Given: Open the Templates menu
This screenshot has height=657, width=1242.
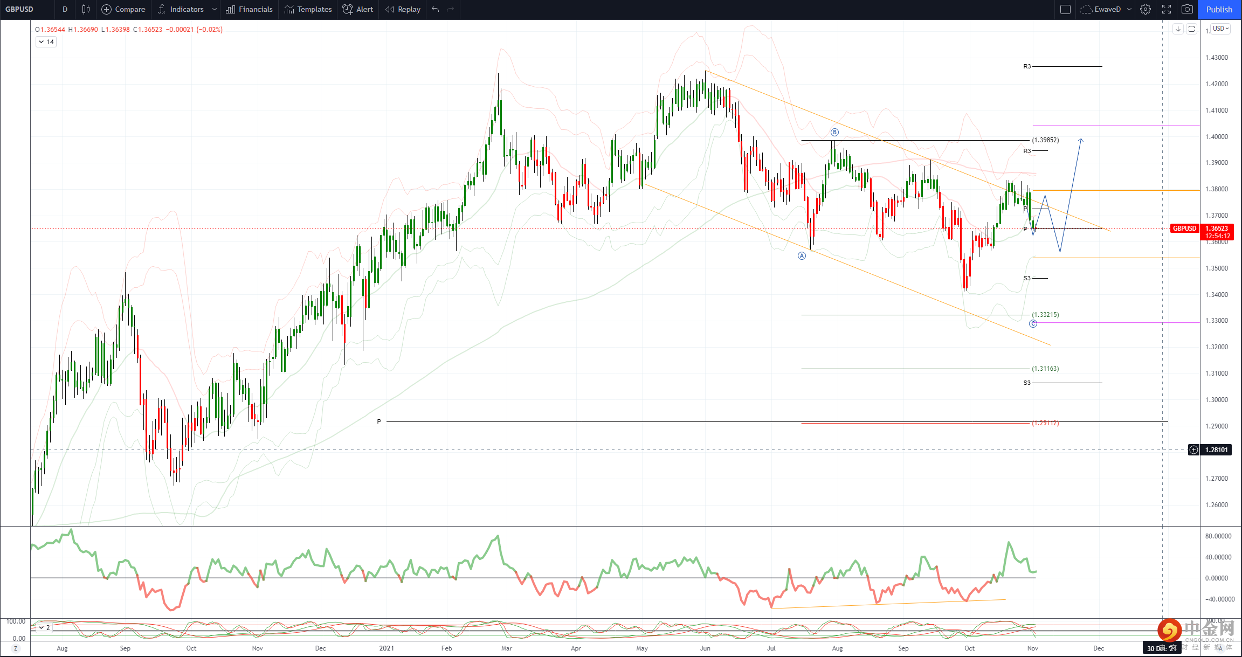Looking at the screenshot, I should tap(308, 9).
